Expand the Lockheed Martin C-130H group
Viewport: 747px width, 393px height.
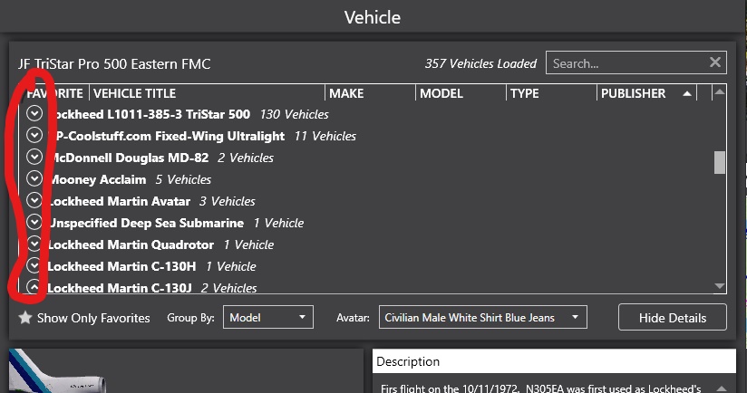34,265
